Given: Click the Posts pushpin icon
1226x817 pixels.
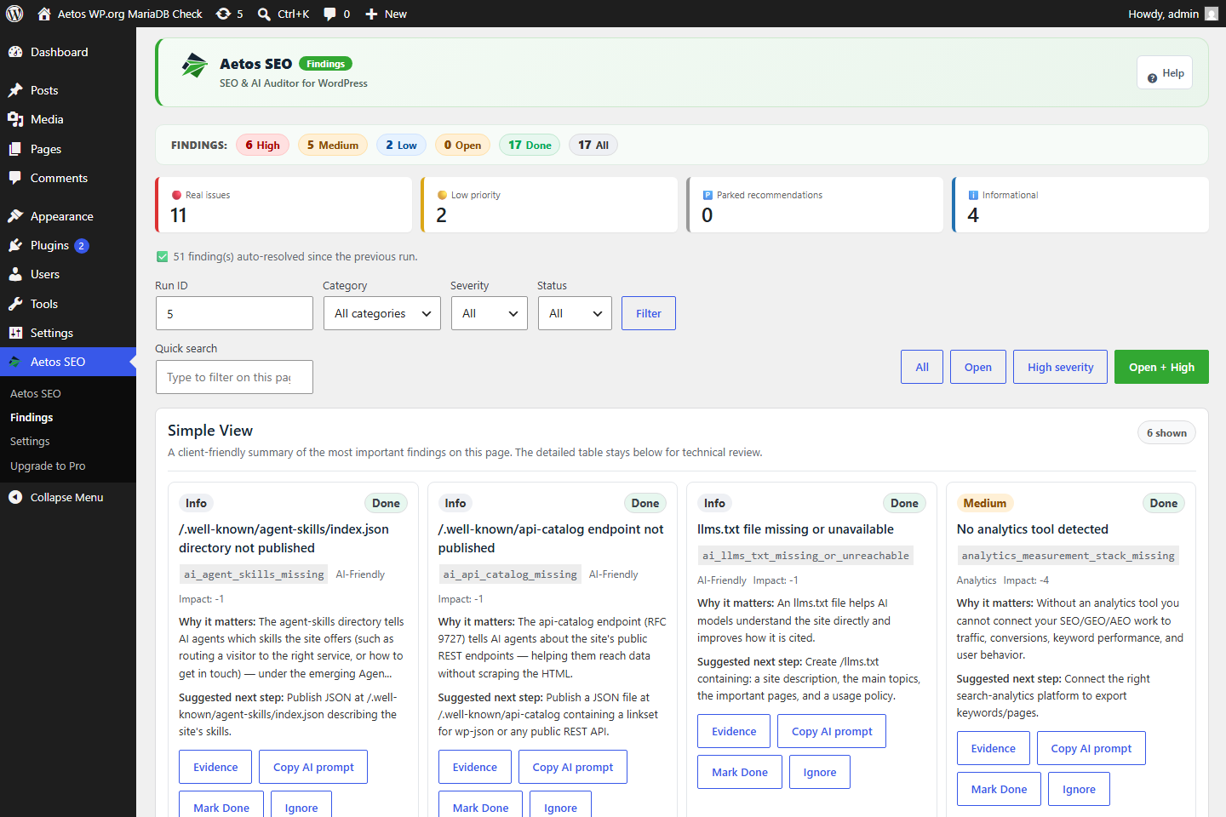Looking at the screenshot, I should (x=15, y=90).
